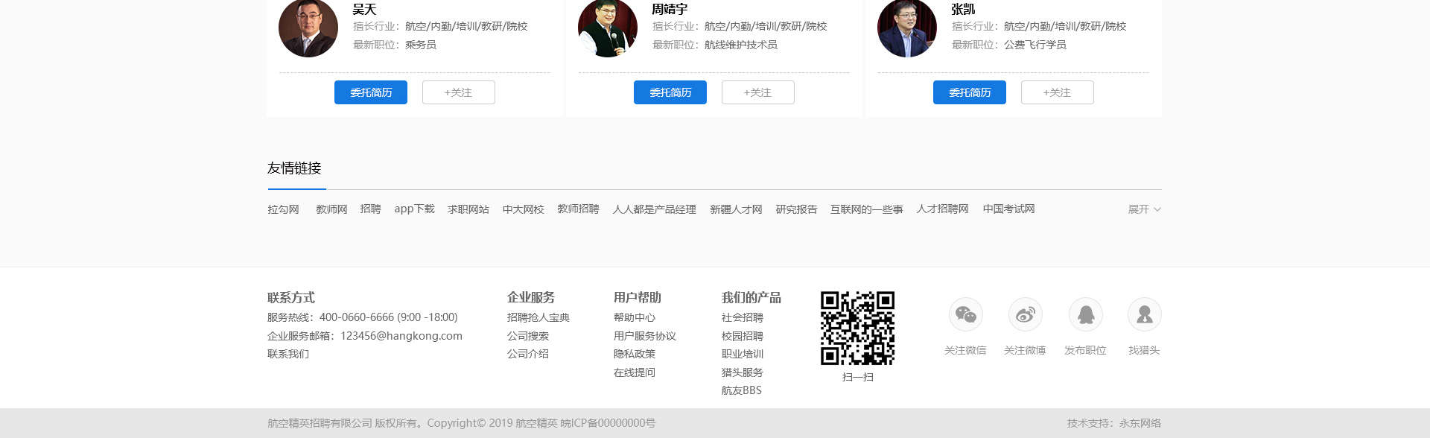Viewport: 1430px width, 438px height.
Task: Open 吴天's avatar photo
Action: pos(308,28)
